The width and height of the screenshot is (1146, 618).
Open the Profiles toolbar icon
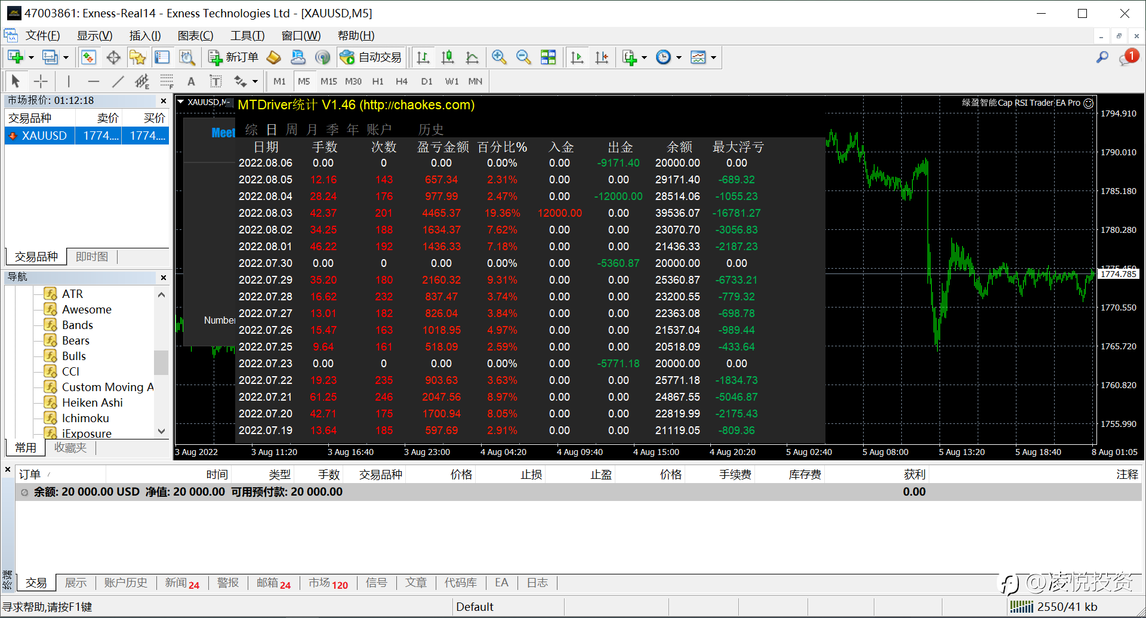click(x=50, y=57)
